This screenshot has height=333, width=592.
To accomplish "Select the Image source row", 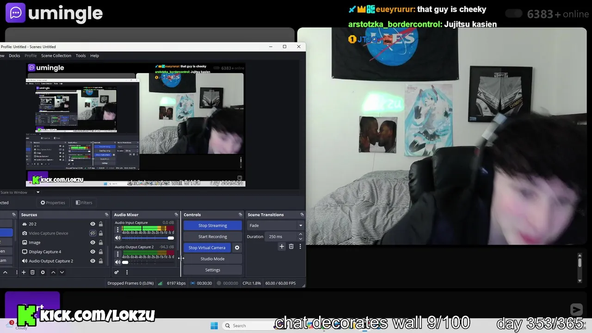I will coord(62,242).
